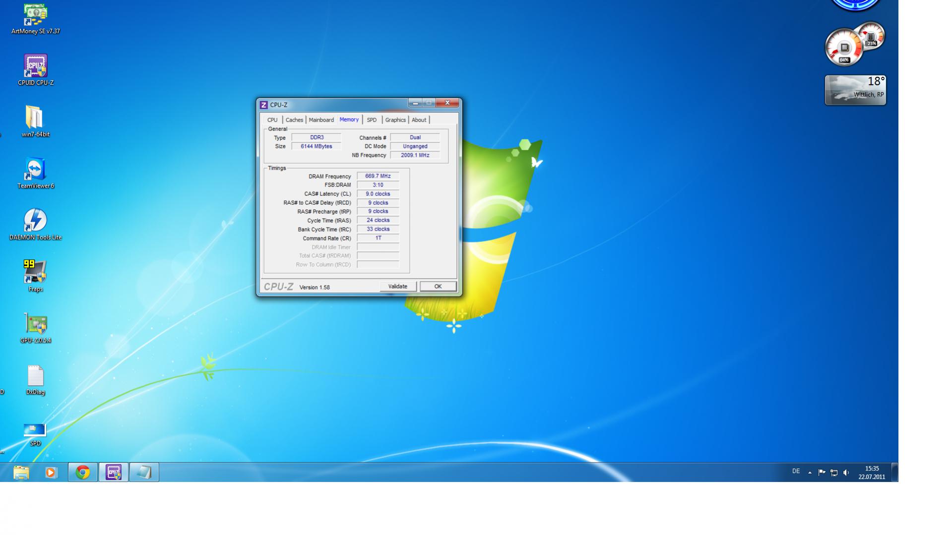The image size is (952, 535).
Task: Click the Command Rate 1T value
Action: coord(378,238)
